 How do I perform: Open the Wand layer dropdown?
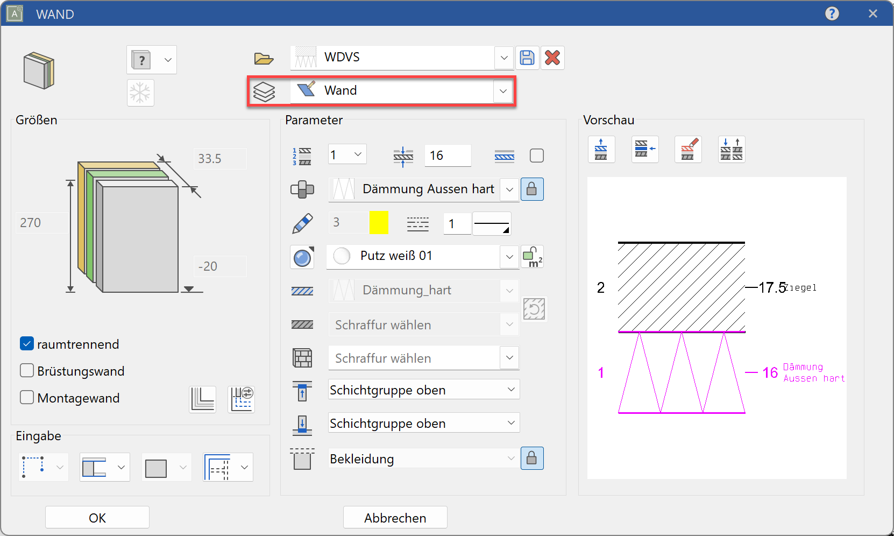[x=502, y=90]
